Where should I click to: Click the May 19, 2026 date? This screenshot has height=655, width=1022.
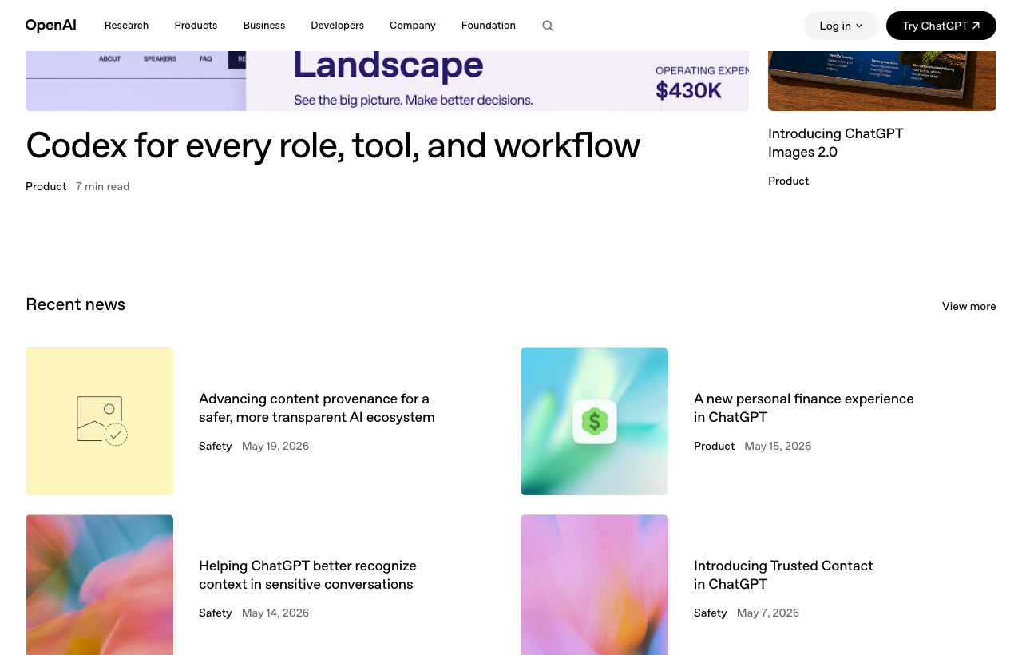tap(275, 447)
